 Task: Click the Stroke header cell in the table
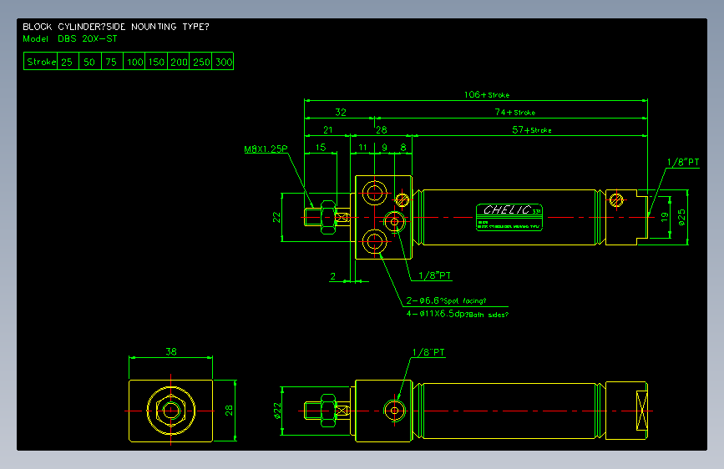41,62
